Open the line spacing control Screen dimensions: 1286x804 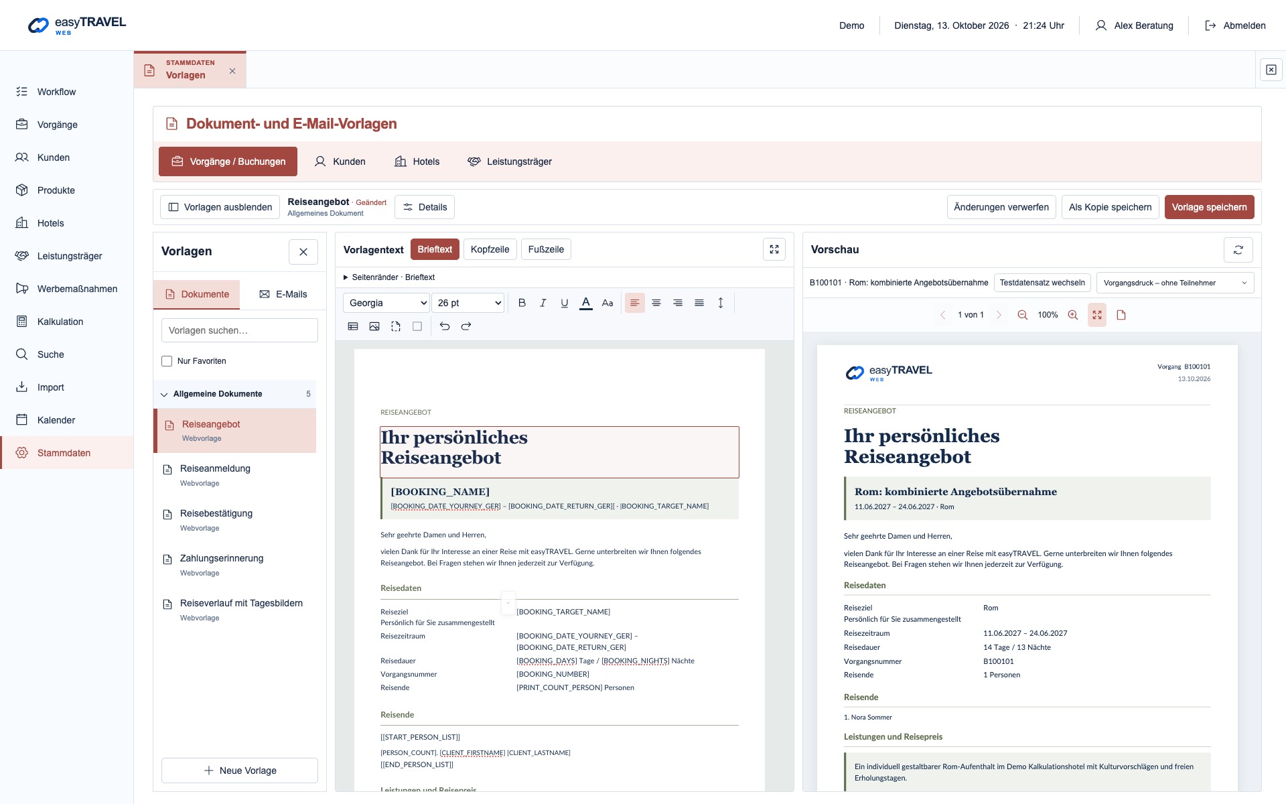pos(721,303)
